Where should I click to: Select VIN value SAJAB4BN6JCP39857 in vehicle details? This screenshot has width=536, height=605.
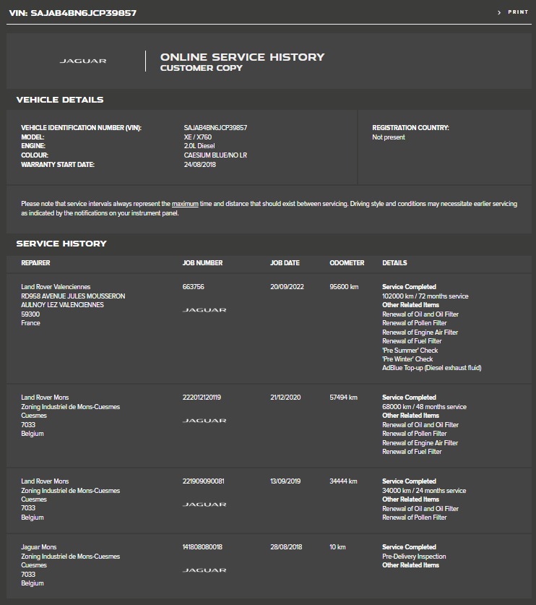tap(215, 128)
